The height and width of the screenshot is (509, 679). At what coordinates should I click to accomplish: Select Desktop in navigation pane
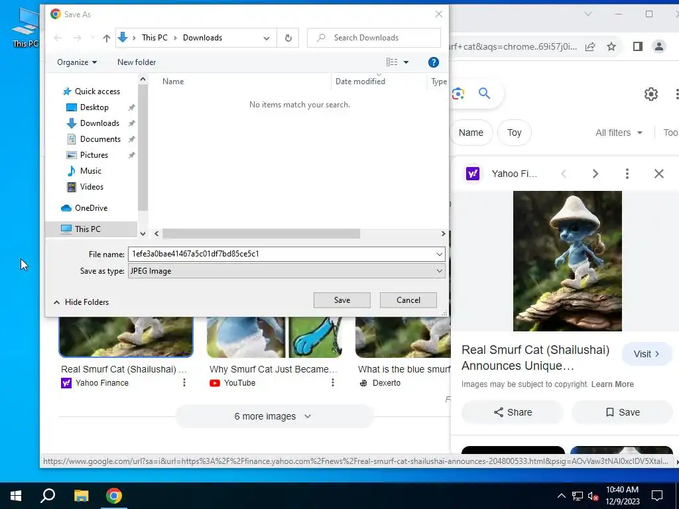[x=94, y=107]
